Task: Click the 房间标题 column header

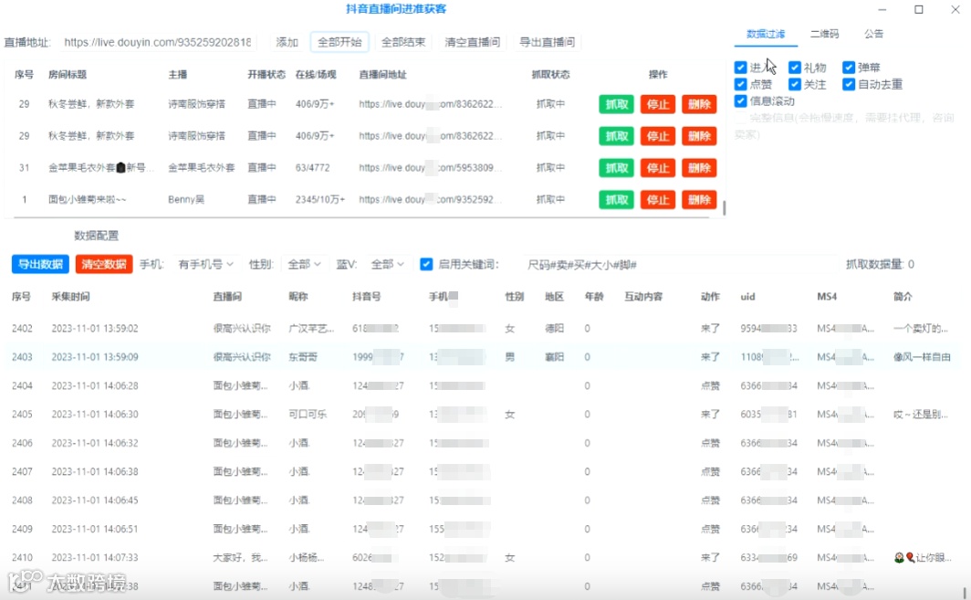Action: [68, 74]
